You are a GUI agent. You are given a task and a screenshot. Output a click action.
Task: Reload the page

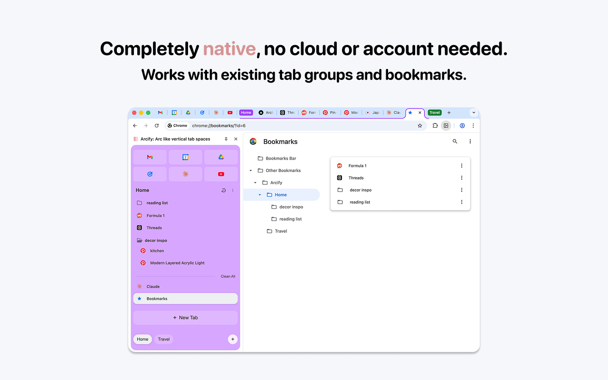tap(157, 125)
